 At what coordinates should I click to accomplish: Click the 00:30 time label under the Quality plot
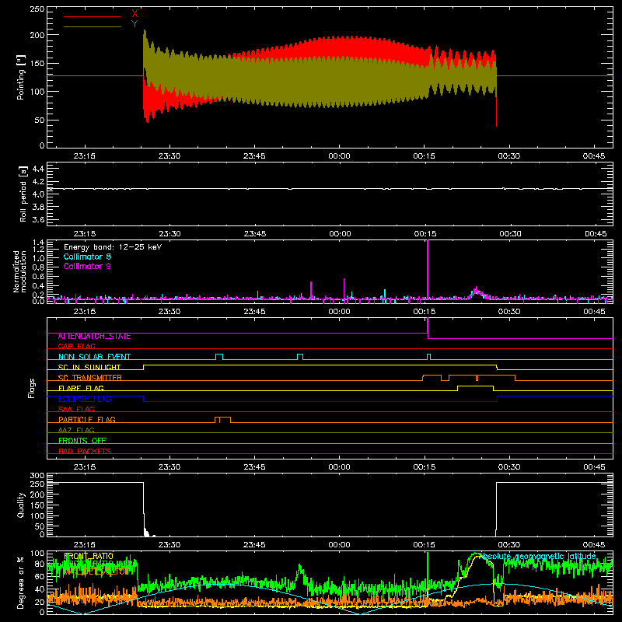click(509, 545)
